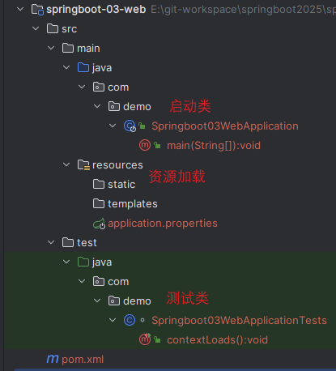Open the pom.xml file
Image resolution: width=336 pixels, height=371 pixels.
click(x=83, y=360)
